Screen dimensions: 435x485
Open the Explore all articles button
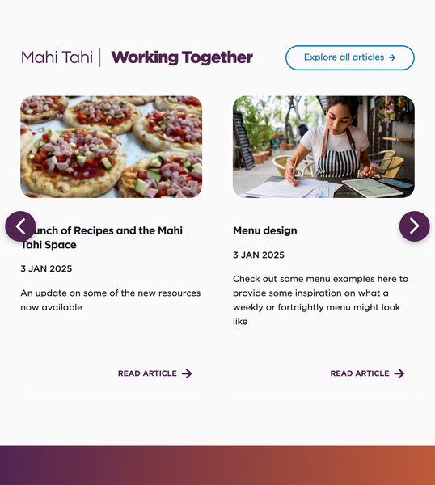(350, 58)
